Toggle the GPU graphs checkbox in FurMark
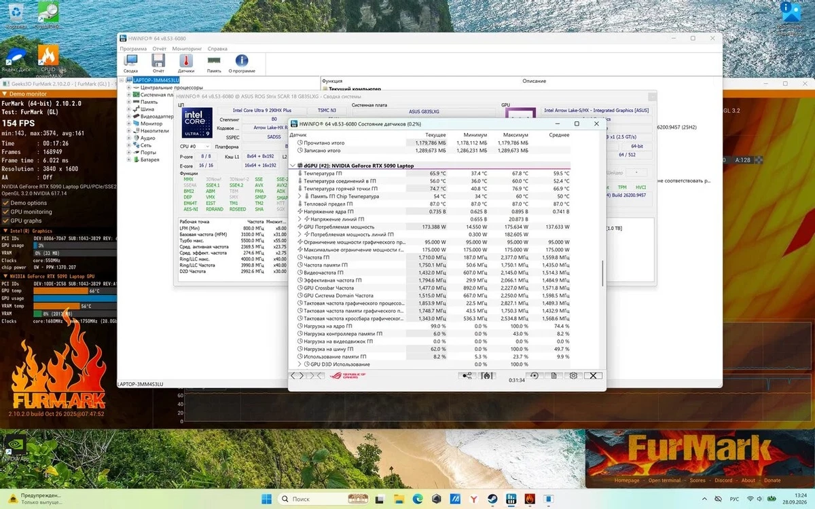815x509 pixels. click(6, 221)
